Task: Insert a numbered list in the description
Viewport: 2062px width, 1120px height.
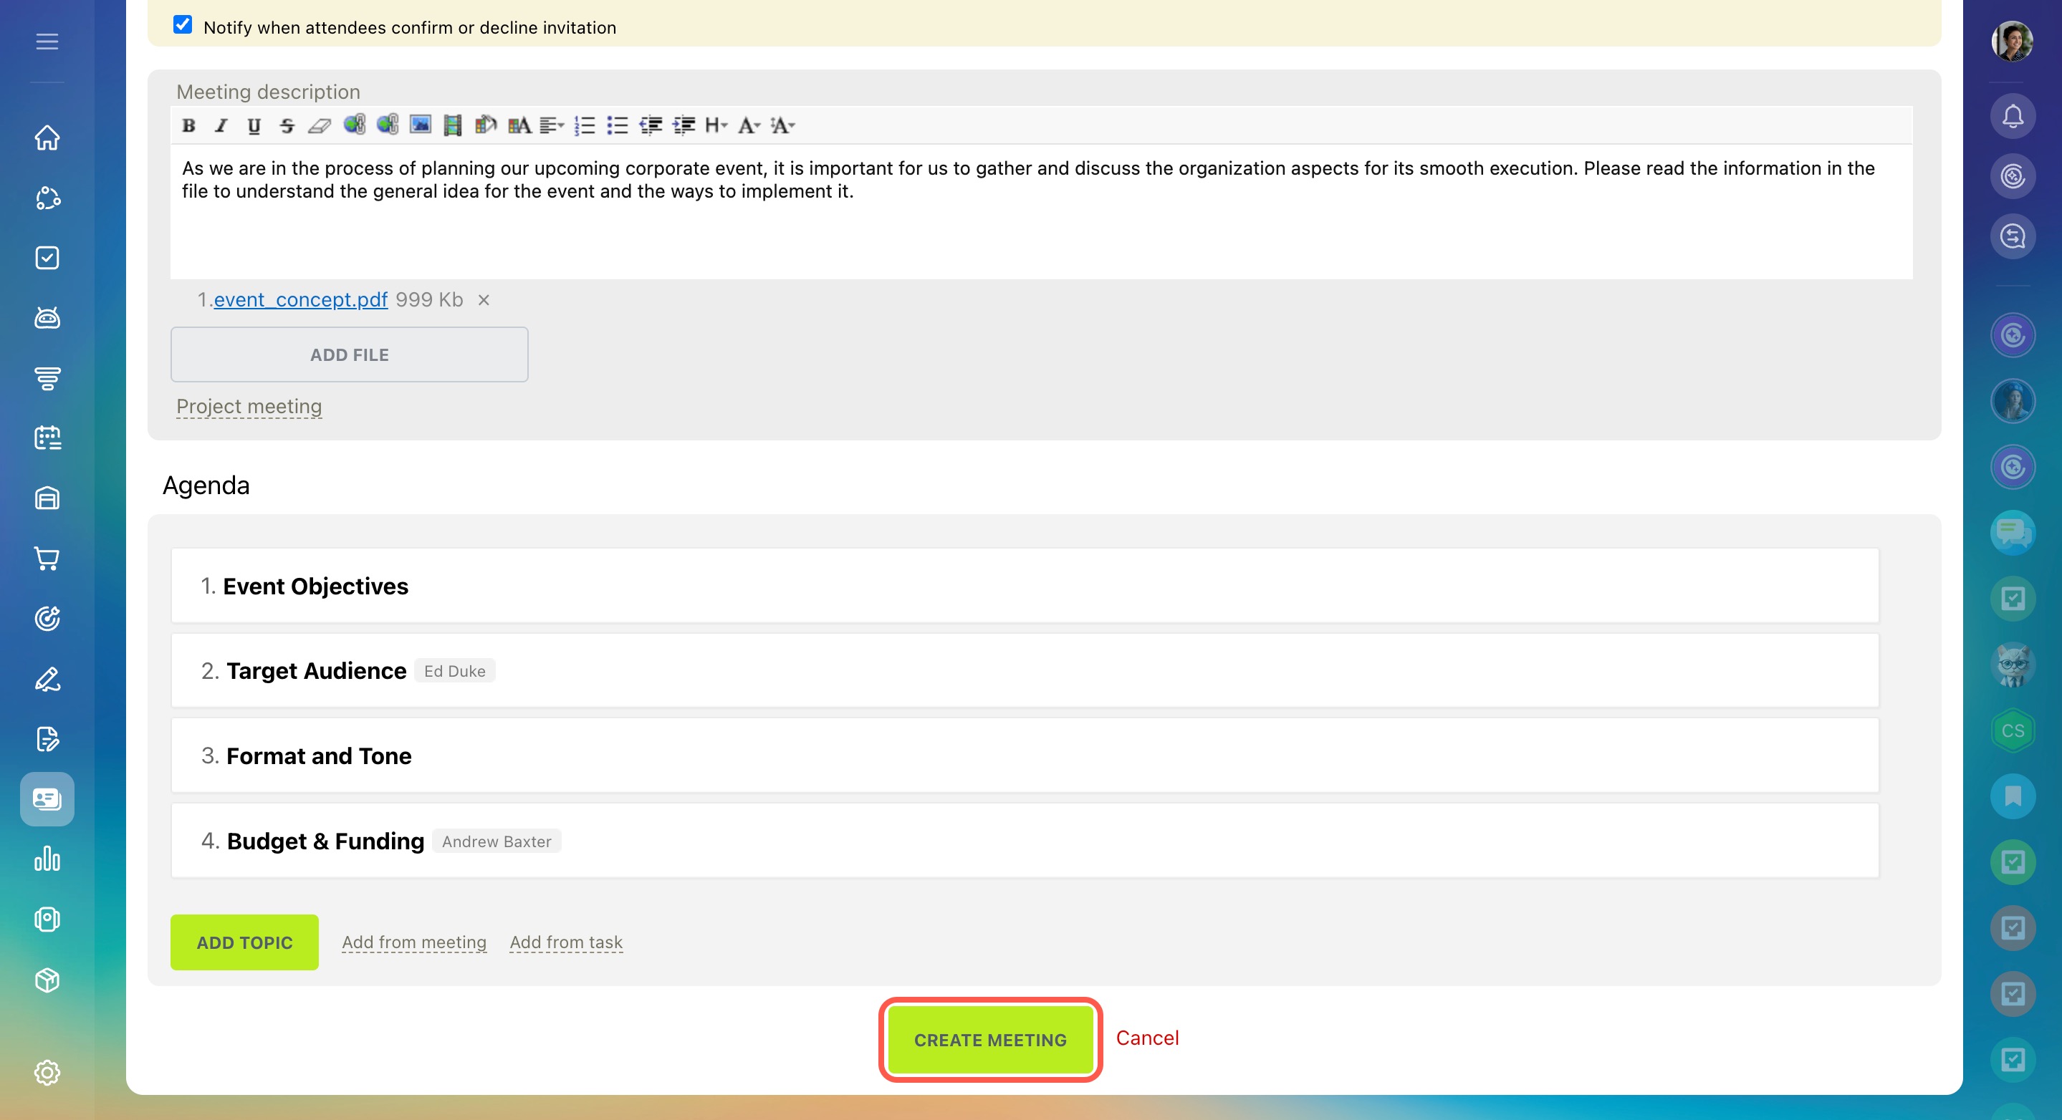Action: point(585,125)
